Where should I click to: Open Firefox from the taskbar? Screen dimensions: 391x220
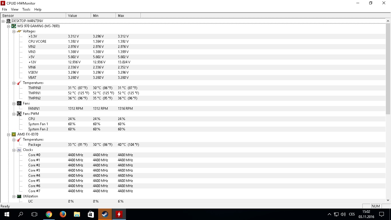click(x=63, y=214)
